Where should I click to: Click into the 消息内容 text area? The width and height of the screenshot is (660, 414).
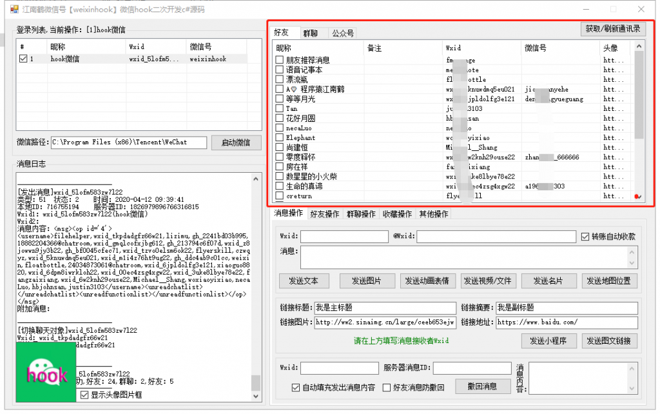(583, 378)
